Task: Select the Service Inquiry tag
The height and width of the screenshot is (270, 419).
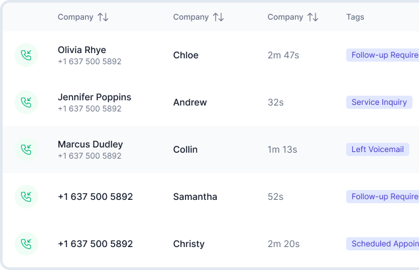Action: pyautogui.click(x=379, y=102)
